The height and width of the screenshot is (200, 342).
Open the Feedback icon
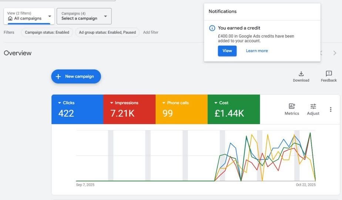pos(329,74)
